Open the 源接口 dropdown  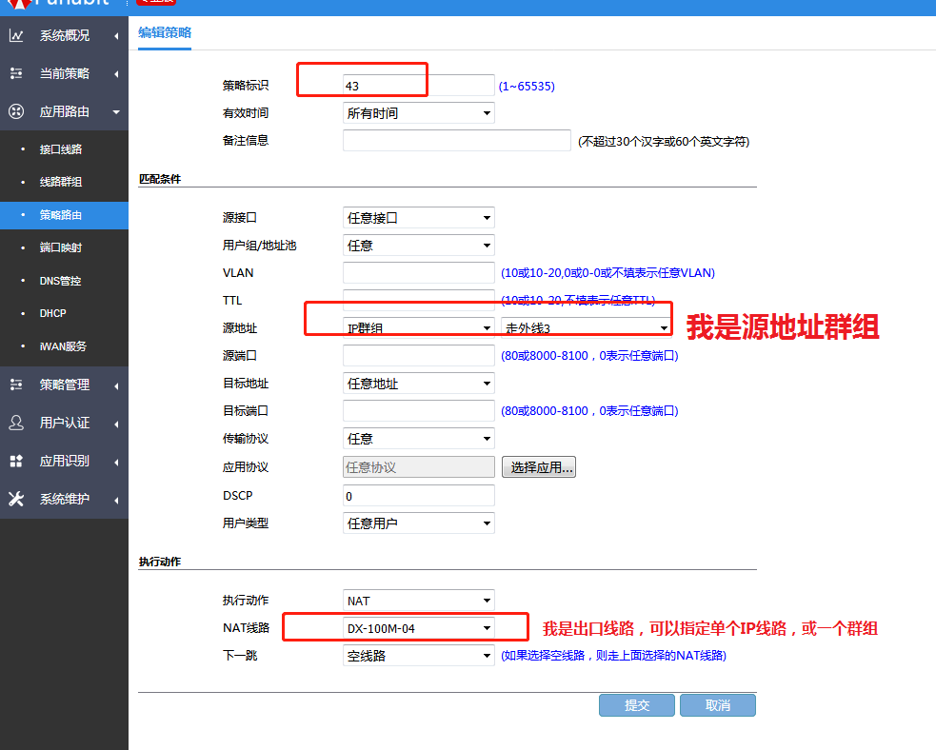(418, 218)
